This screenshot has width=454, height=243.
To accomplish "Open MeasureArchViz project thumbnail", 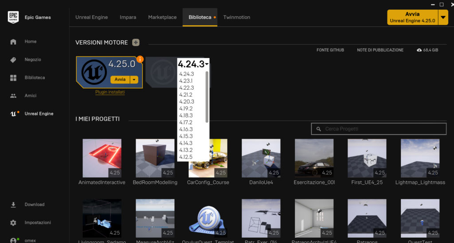I will coord(155,218).
